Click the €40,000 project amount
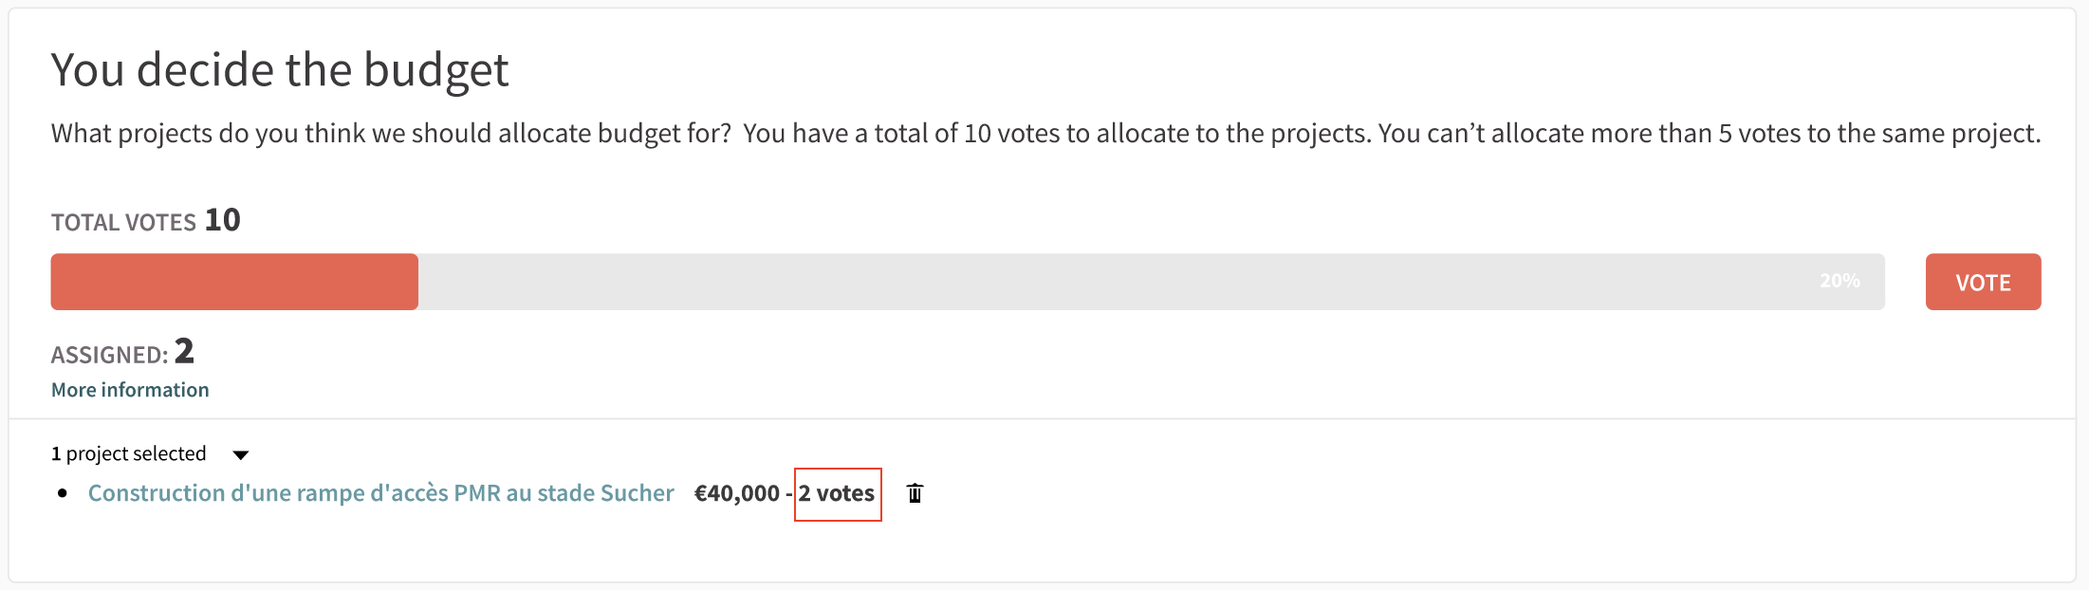 [737, 493]
